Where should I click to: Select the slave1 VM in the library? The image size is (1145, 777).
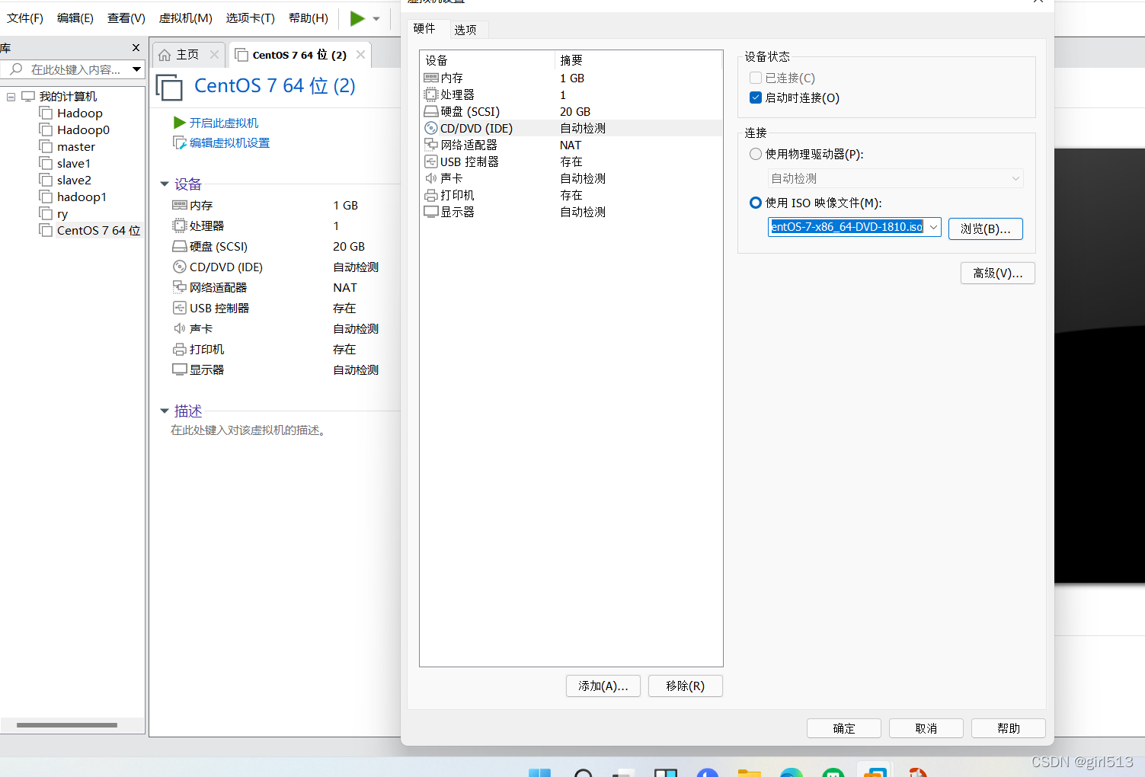coord(74,164)
